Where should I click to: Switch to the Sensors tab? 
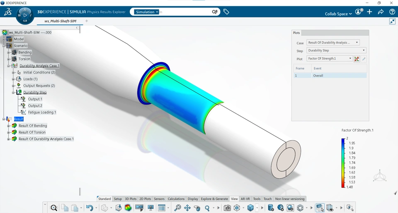click(x=159, y=199)
